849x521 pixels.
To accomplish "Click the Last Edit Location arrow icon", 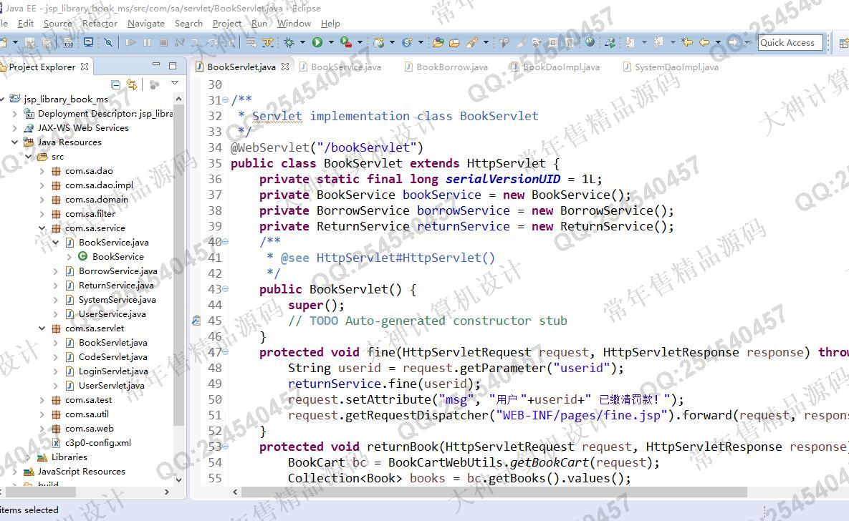I will point(687,42).
